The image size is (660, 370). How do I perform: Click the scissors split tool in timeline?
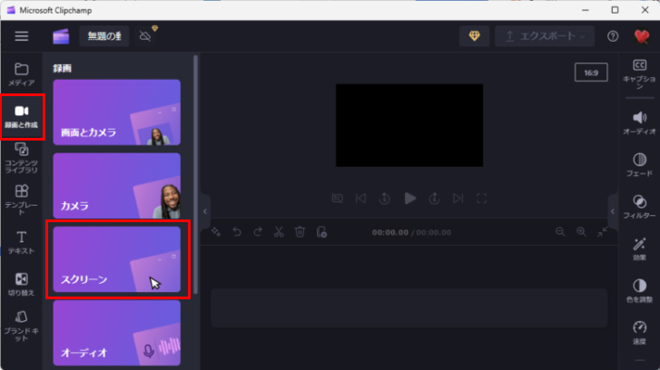pyautogui.click(x=279, y=232)
